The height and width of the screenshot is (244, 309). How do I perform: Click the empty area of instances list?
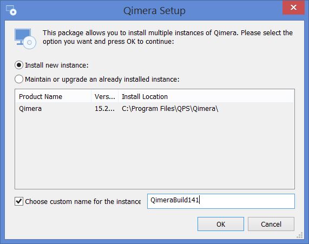[x=155, y=152]
